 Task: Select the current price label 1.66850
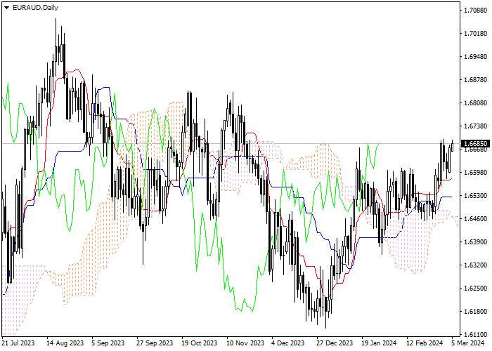(x=475, y=143)
